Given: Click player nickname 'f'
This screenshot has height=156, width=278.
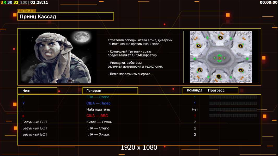Looking at the screenshot, I should pos(23,97).
